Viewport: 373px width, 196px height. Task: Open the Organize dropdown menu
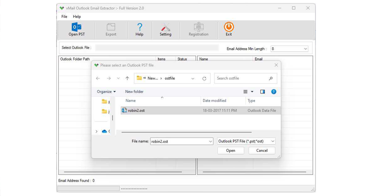pos(106,92)
